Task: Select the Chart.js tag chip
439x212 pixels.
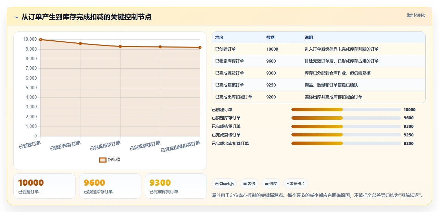Action: (224, 184)
